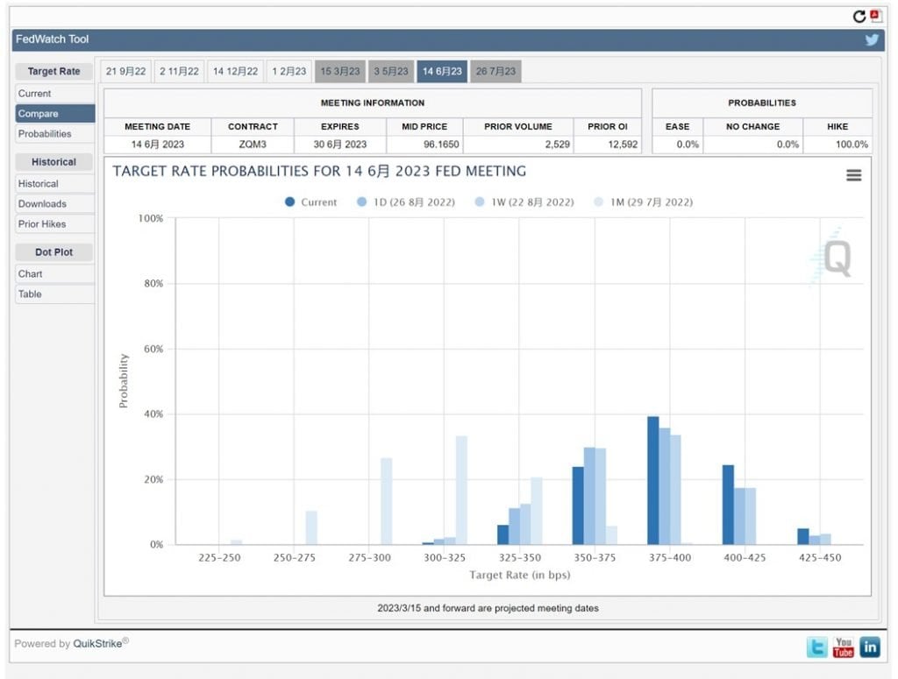Select the 14 6月23 meeting tab

coord(442,72)
